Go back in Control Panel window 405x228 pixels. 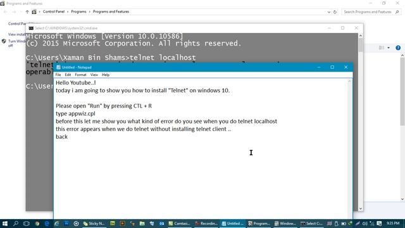coord(5,11)
